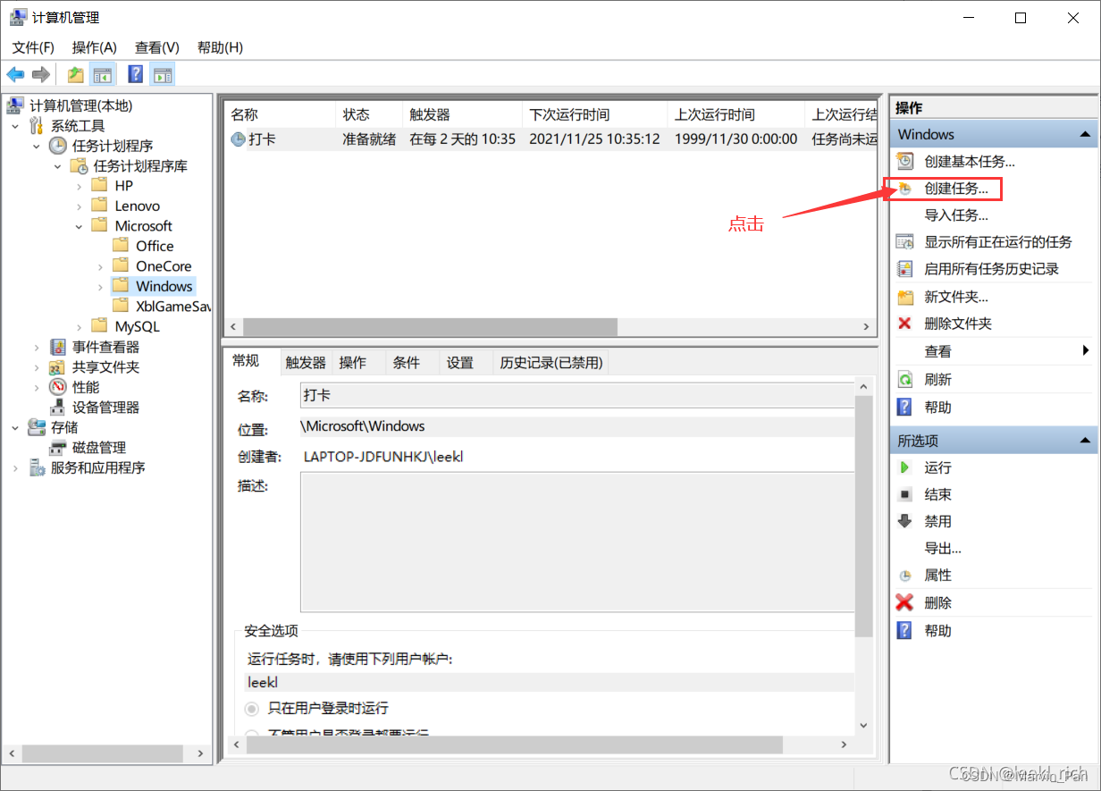
Task: Click the 触发器 column header
Action: click(x=462, y=114)
